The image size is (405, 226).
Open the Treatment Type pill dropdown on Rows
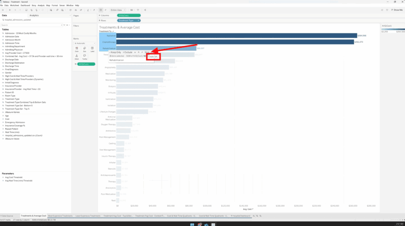click(138, 21)
